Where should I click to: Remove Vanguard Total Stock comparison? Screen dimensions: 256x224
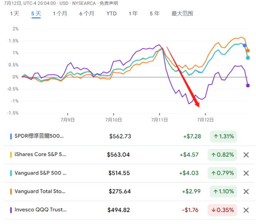click(x=246, y=192)
